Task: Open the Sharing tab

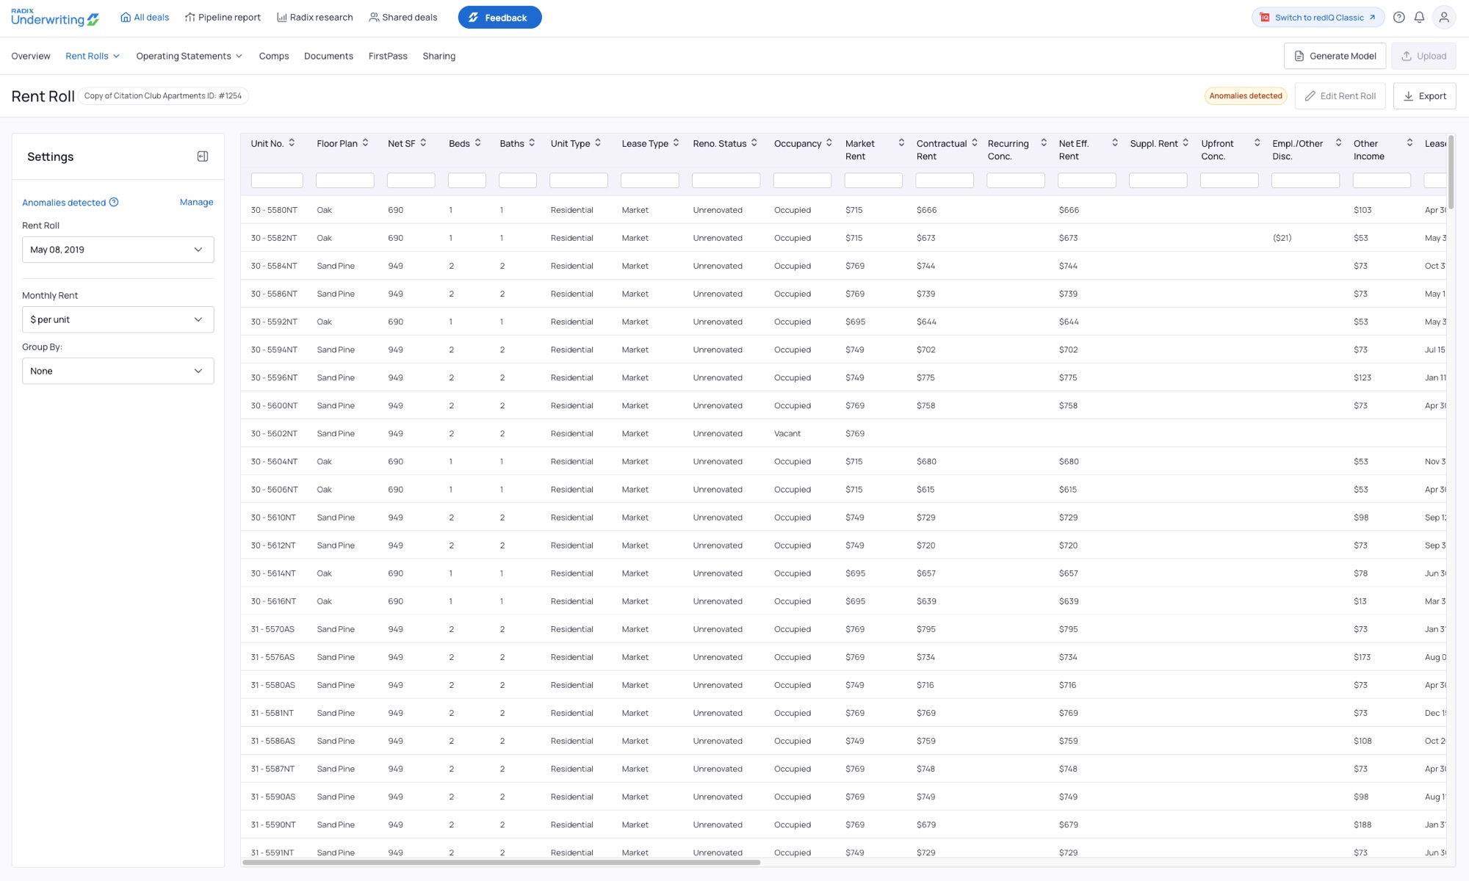Action: click(x=439, y=56)
